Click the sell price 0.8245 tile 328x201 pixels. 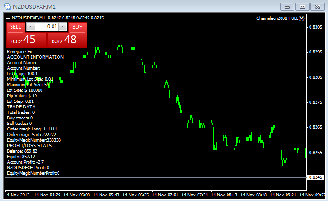(x=26, y=40)
